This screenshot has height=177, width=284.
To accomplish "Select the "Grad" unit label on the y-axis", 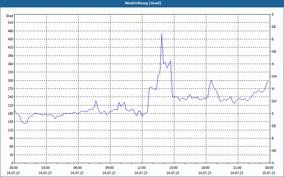I will click(x=10, y=16).
